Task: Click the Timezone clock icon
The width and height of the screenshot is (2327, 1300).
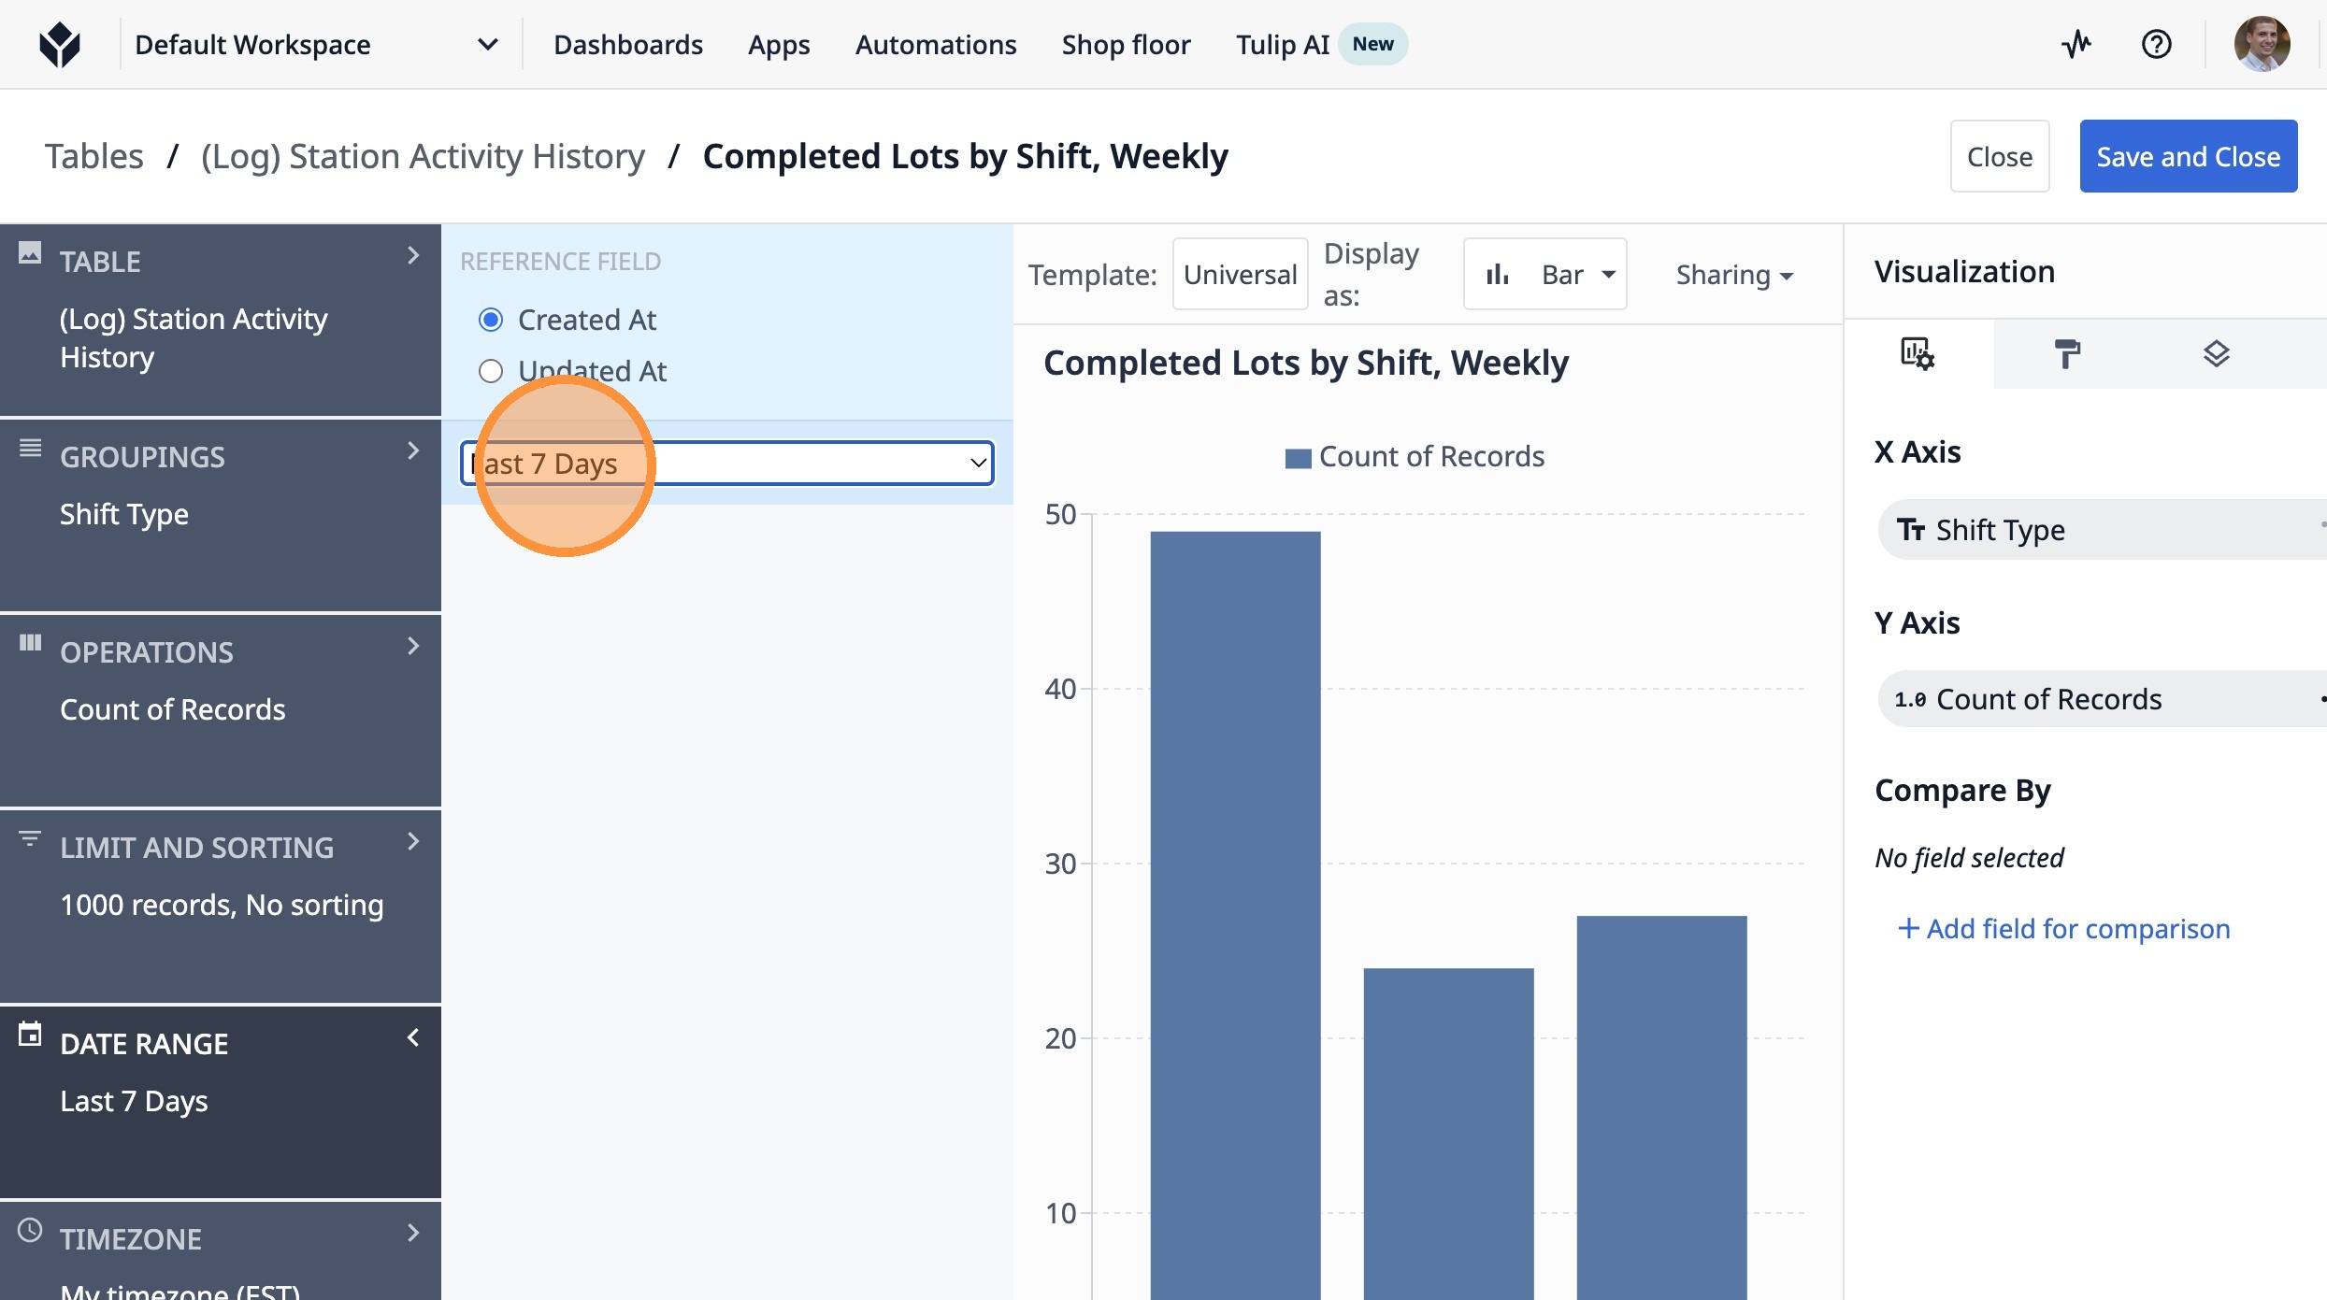Action: click(x=30, y=1230)
